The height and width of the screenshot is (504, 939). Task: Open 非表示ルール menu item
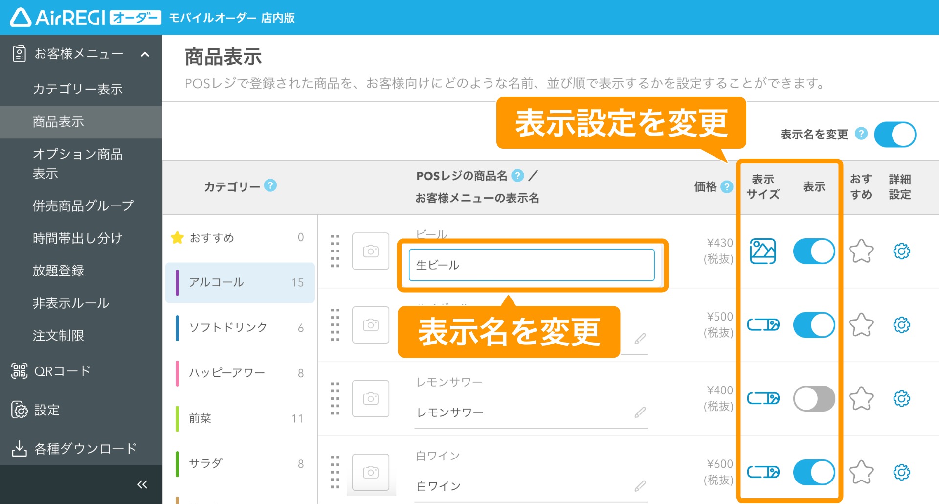[x=81, y=303]
